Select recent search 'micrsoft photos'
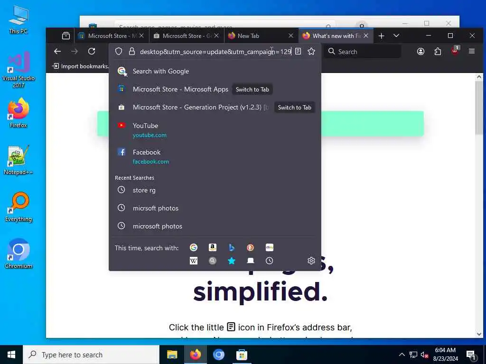The image size is (486, 364). pyautogui.click(x=215, y=208)
